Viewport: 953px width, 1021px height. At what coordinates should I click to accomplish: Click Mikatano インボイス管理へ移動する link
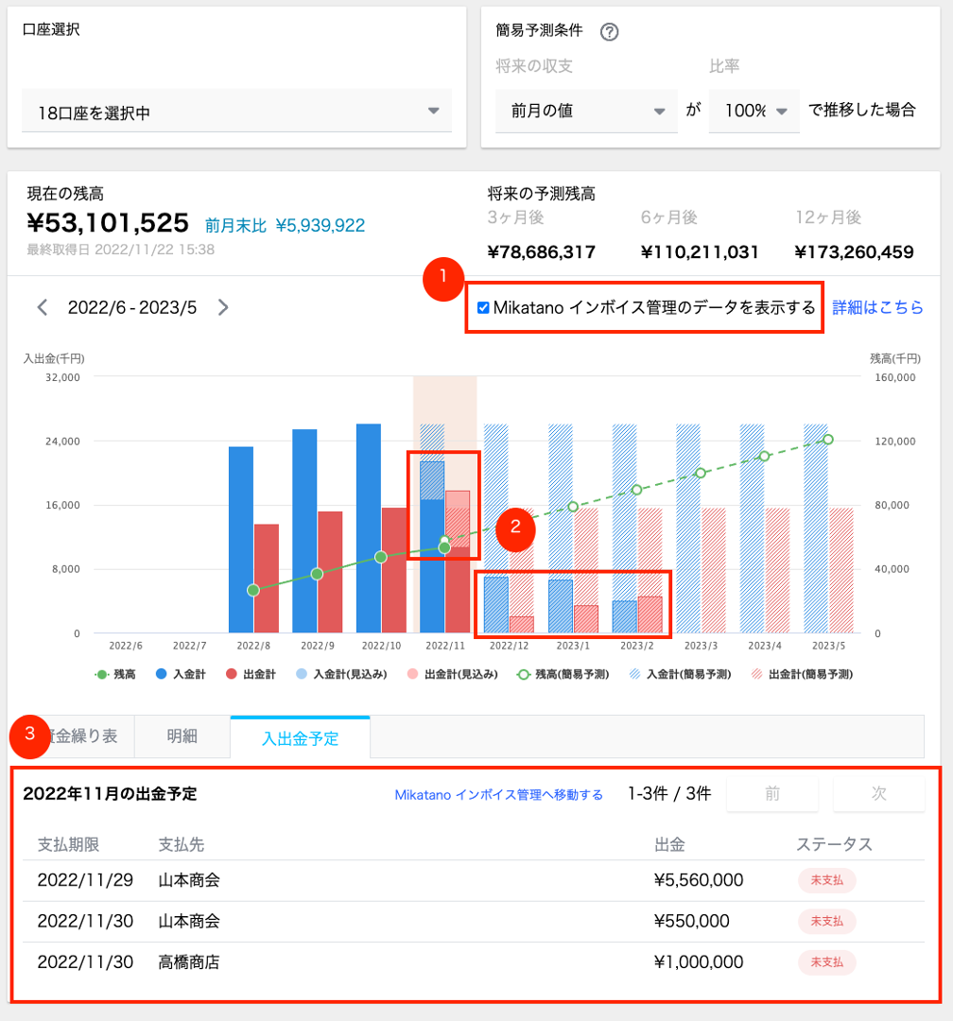[x=499, y=794]
